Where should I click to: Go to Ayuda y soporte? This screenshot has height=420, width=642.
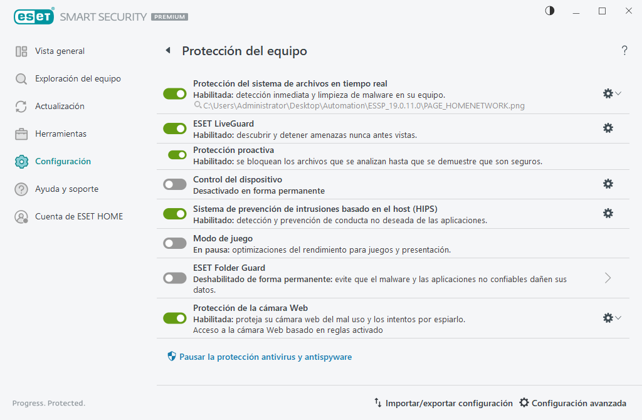coord(65,189)
